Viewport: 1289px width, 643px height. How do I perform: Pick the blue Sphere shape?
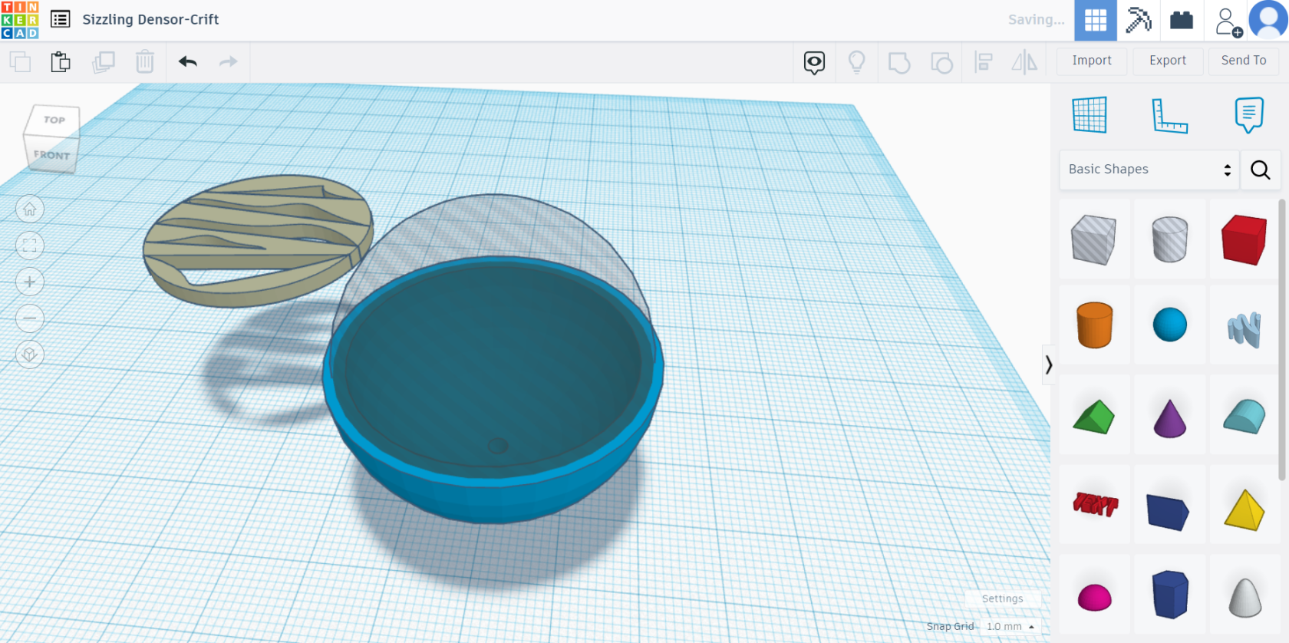[1169, 325]
